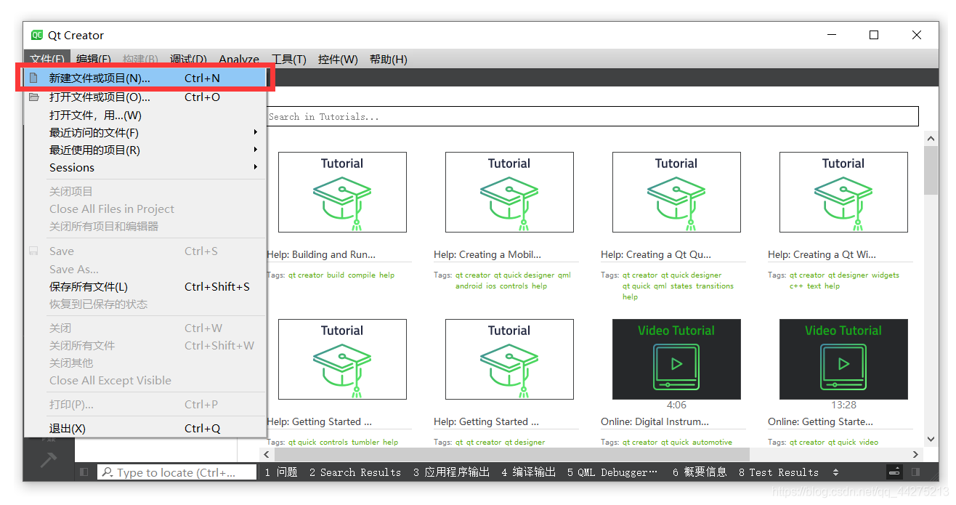The width and height of the screenshot is (956, 505).
Task: Open the Help: Creating a Mobil... tutorial thumbnail
Action: [x=509, y=192]
